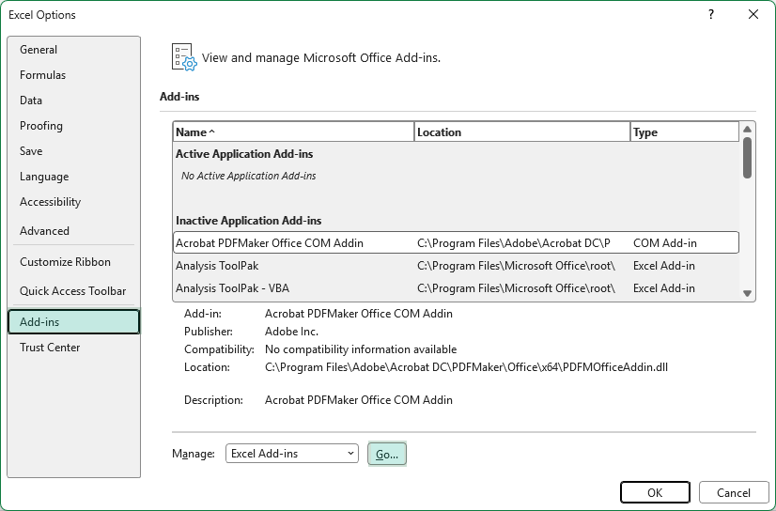Screen dimensions: 776x511
Task: Open the General options category
Action: click(x=73, y=50)
